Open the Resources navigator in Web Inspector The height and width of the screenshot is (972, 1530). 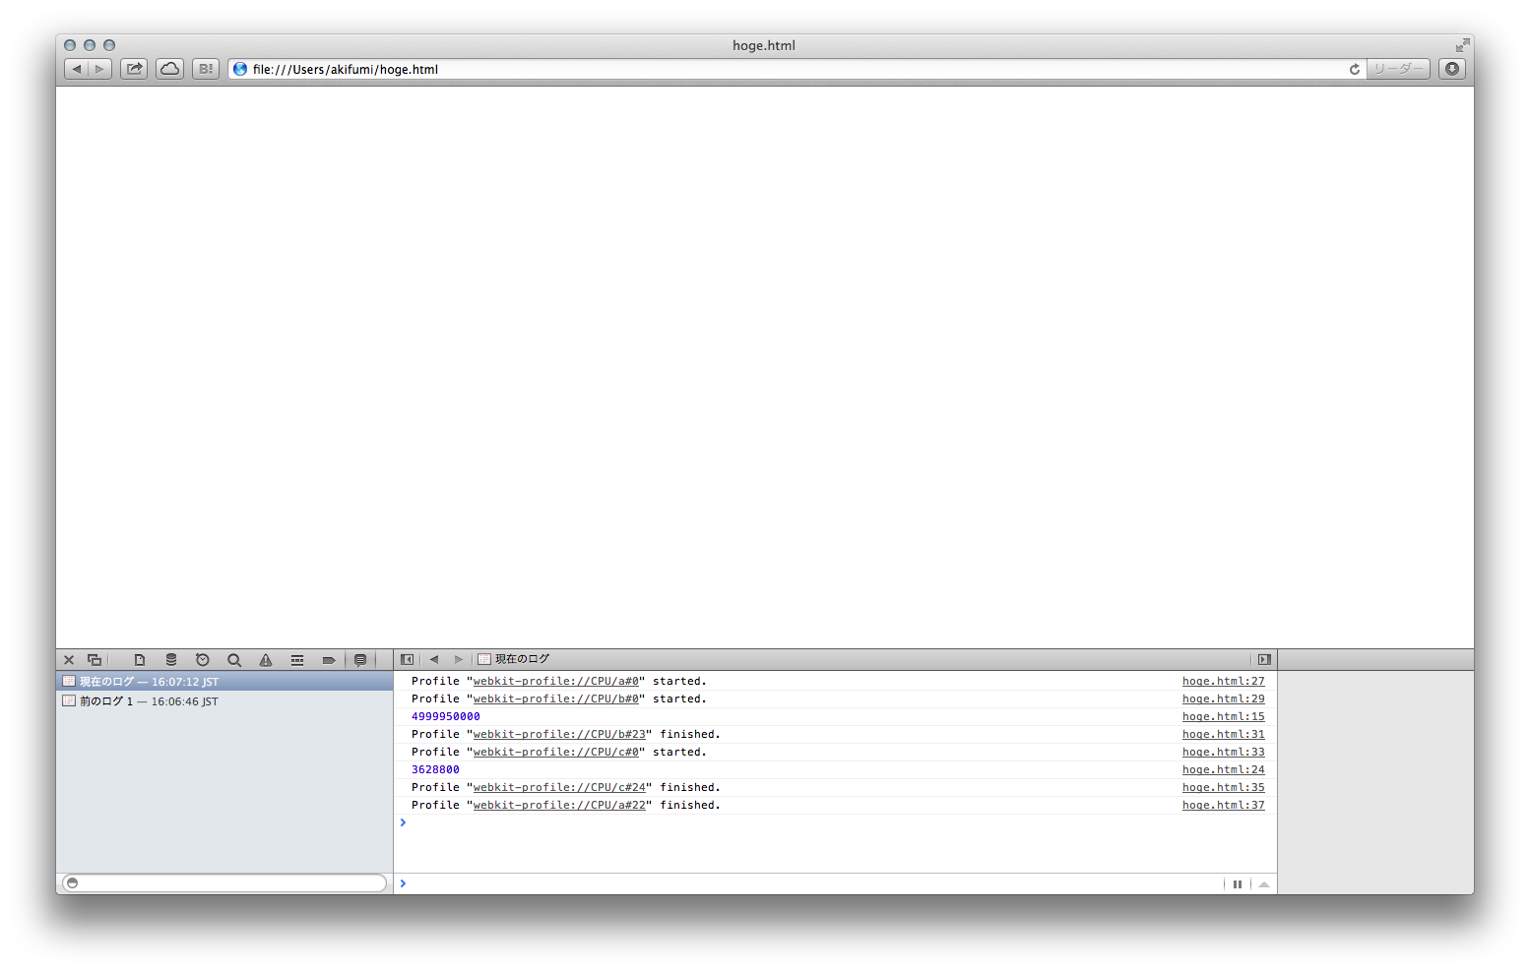[140, 660]
